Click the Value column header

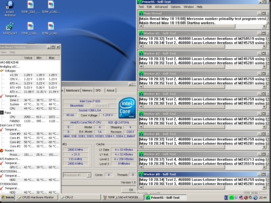pos(28,58)
